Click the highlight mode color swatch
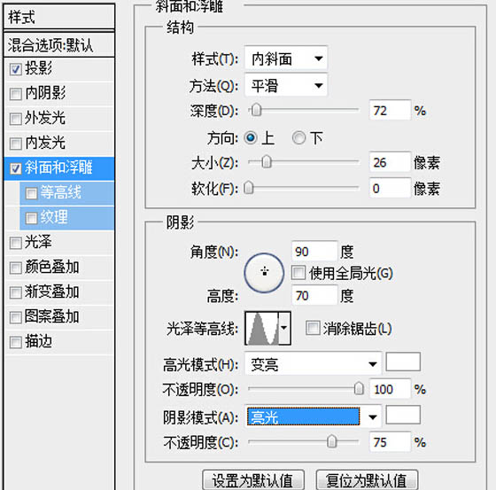This screenshot has width=496, height=490. 403,362
